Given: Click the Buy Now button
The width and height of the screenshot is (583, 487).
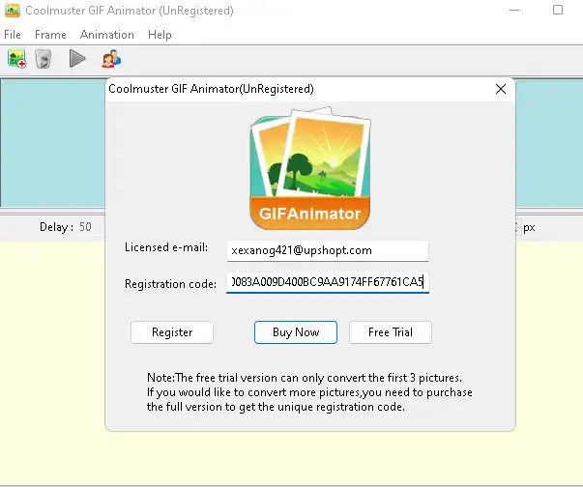Looking at the screenshot, I should click(296, 332).
